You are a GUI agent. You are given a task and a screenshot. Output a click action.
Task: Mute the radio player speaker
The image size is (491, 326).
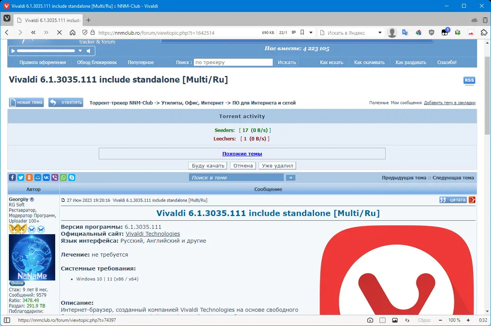pyautogui.click(x=89, y=51)
